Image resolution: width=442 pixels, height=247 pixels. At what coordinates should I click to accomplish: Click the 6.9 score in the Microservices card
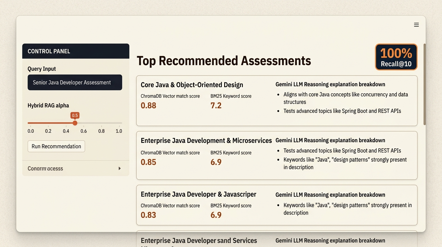pos(216,162)
